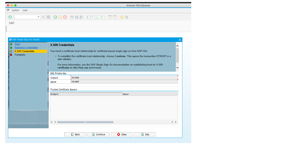Click the Create New Session icon
This screenshot has height=145, width=291.
click(x=110, y=17)
